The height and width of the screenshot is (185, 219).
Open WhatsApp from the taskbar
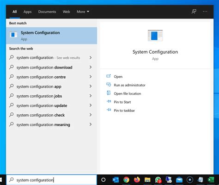click(x=158, y=180)
